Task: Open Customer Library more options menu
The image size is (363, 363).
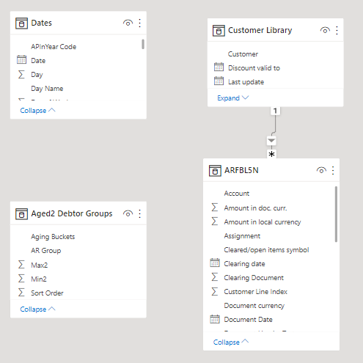Action: point(337,30)
